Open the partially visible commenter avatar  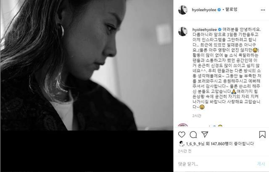point(183,125)
